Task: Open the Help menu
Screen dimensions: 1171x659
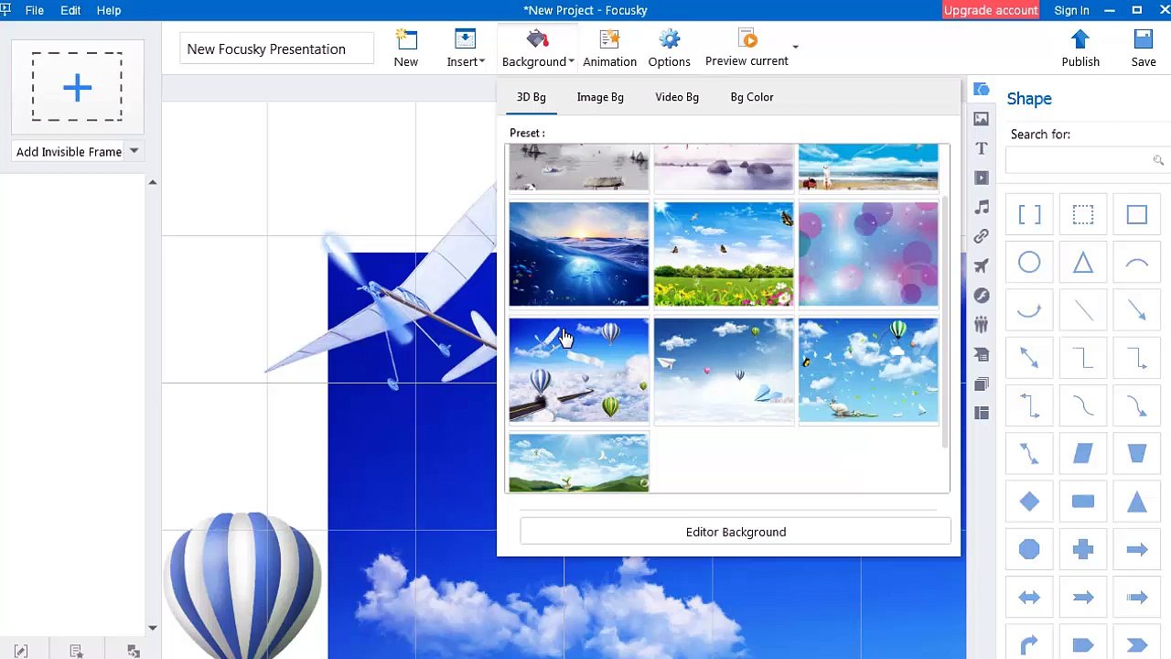Action: (109, 10)
